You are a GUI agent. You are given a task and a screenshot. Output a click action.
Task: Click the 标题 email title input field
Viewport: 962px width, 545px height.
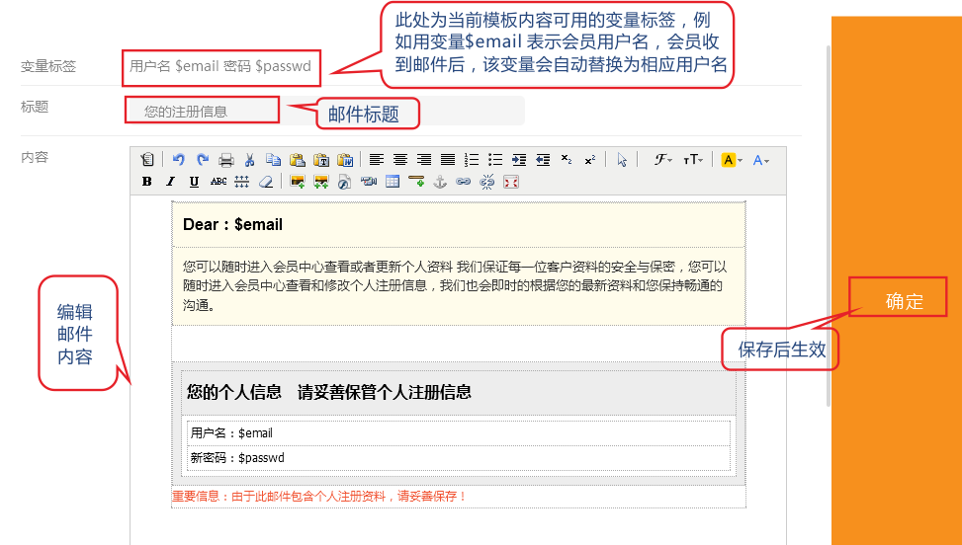tap(326, 111)
